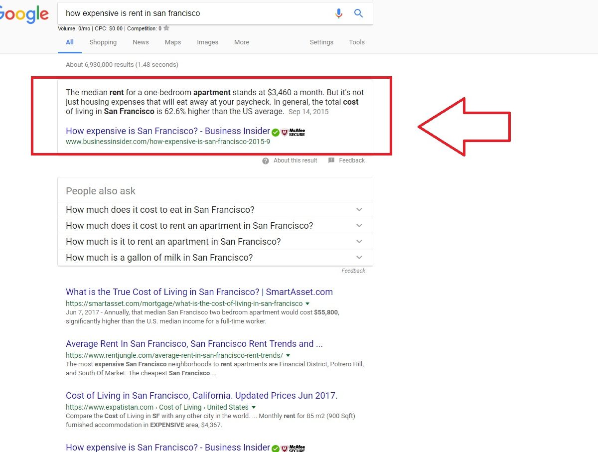Click the "Volume: 0/mo" keyword stats text
The width and height of the screenshot is (598, 452).
coord(74,28)
